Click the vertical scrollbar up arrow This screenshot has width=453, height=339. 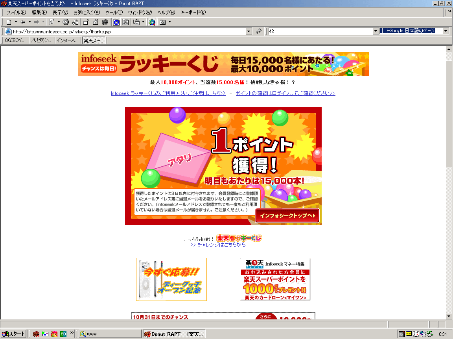coord(449,49)
